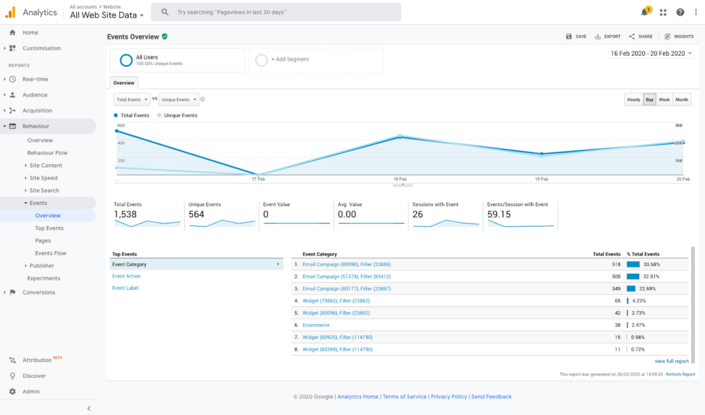Open the notifications bell icon
This screenshot has height=415, width=705.
644,12
